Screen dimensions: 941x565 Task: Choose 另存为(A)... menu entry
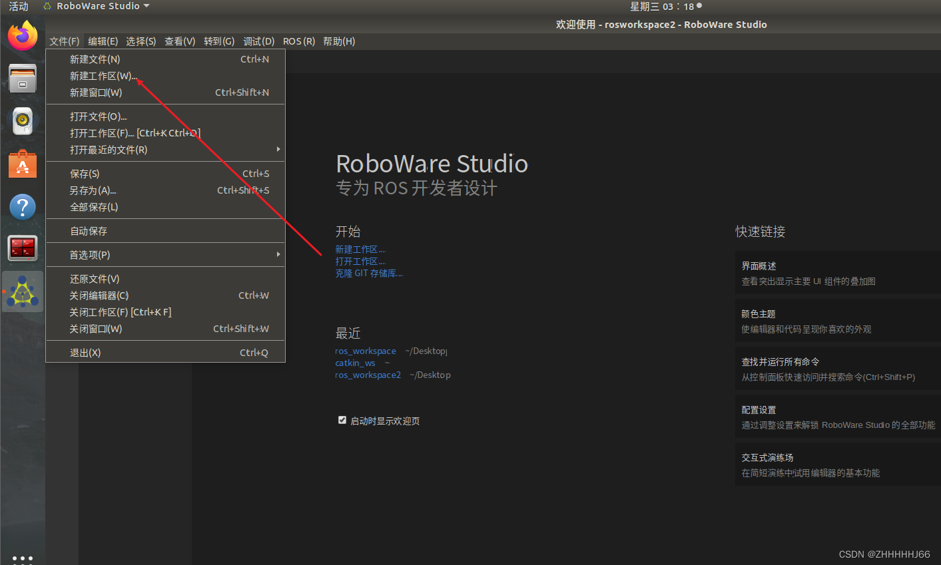165,190
